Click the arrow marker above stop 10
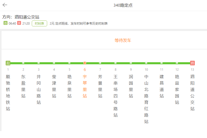Viewport: 207px width, 138px height. pyautogui.click(x=146, y=63)
